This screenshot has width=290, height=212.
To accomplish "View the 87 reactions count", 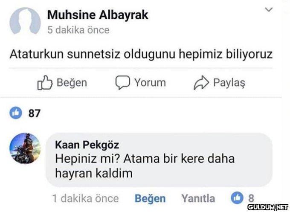I will [x=34, y=113].
